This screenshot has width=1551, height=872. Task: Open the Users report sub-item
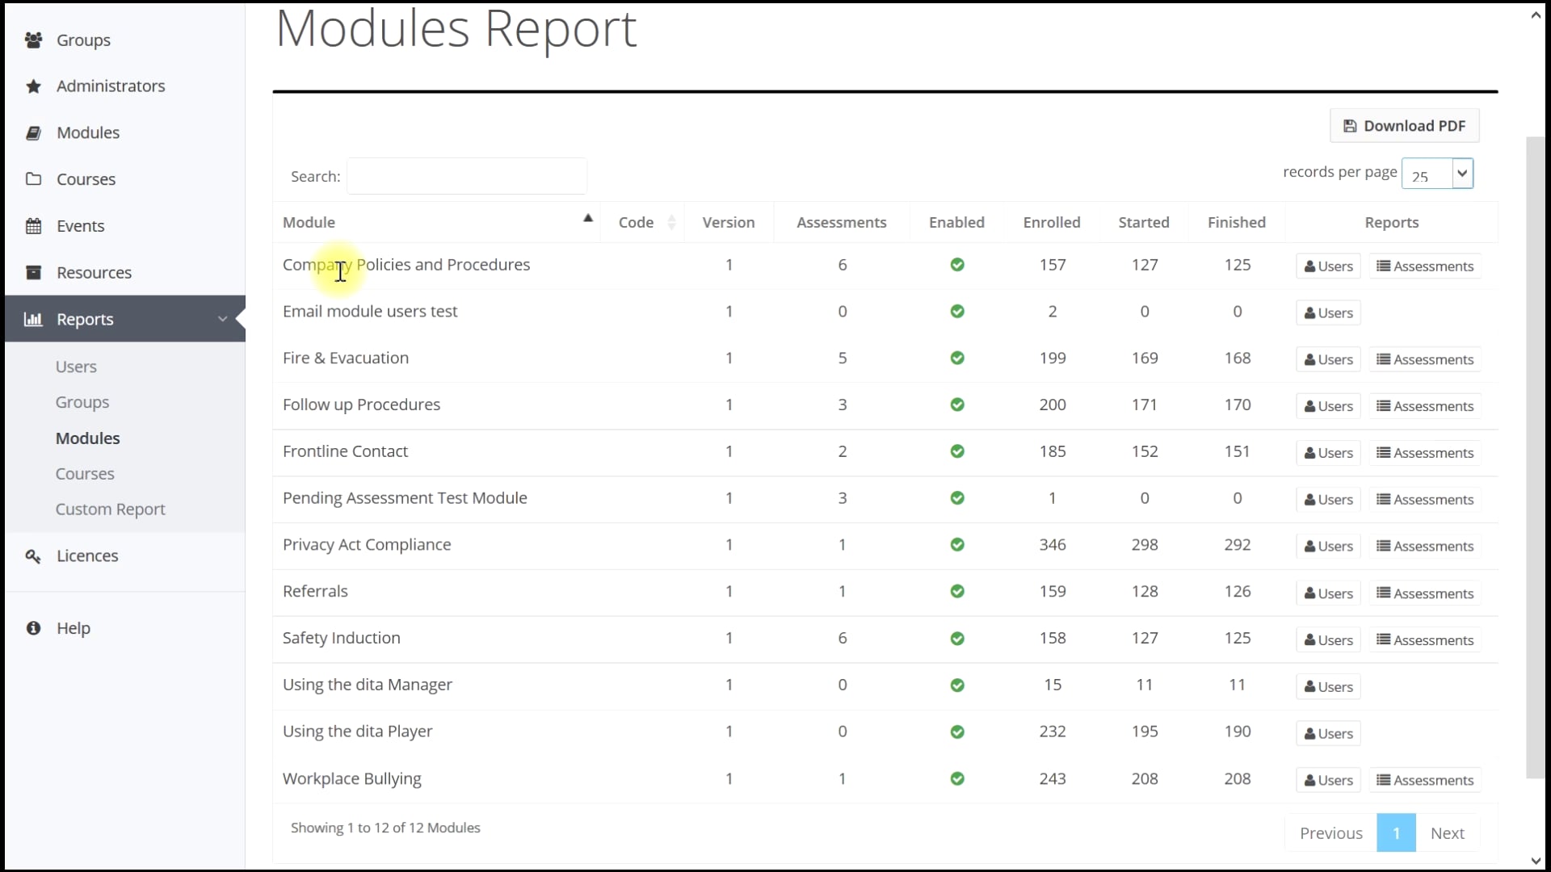[76, 367]
